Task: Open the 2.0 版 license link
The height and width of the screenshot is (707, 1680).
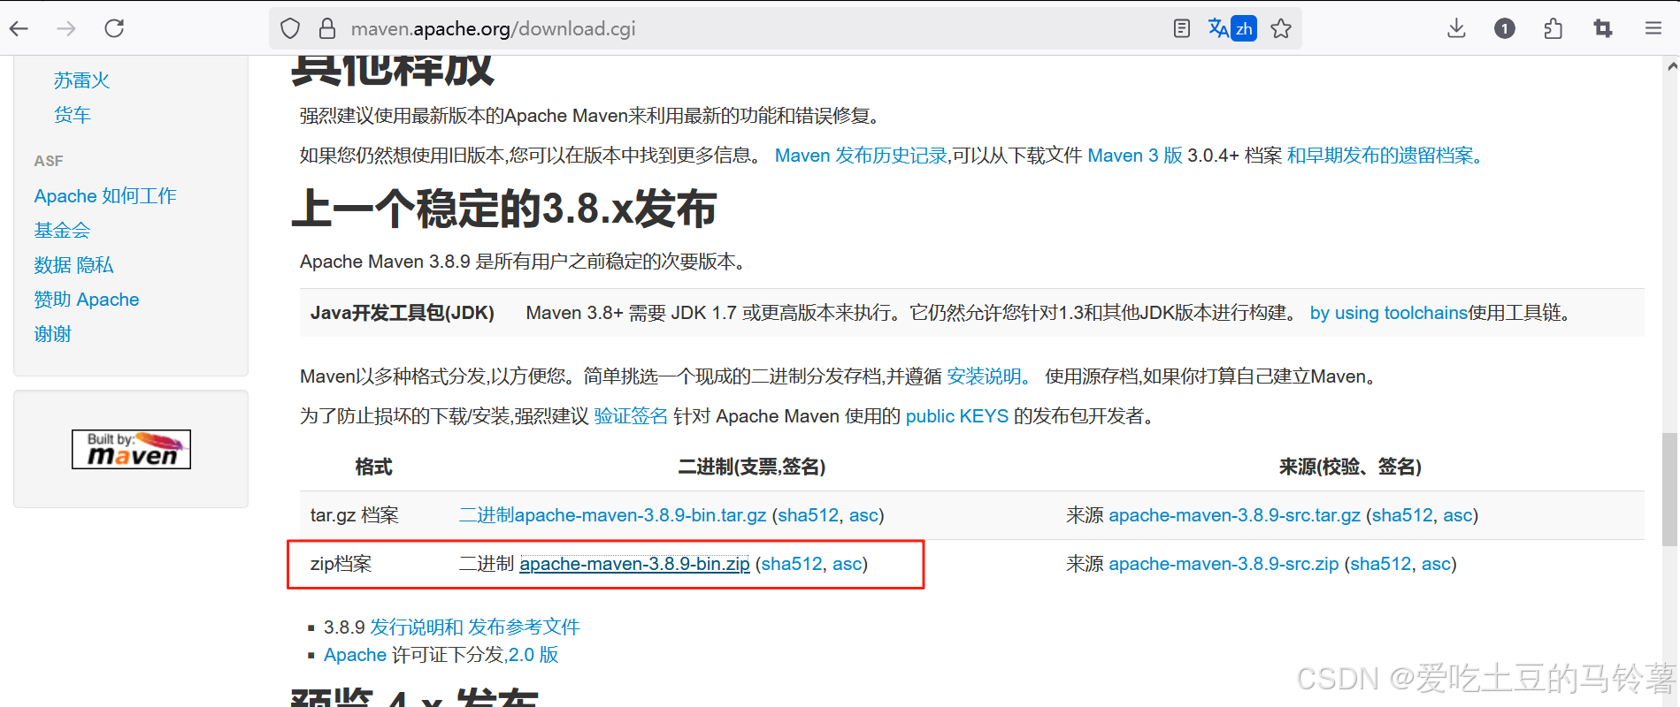Action: [533, 655]
